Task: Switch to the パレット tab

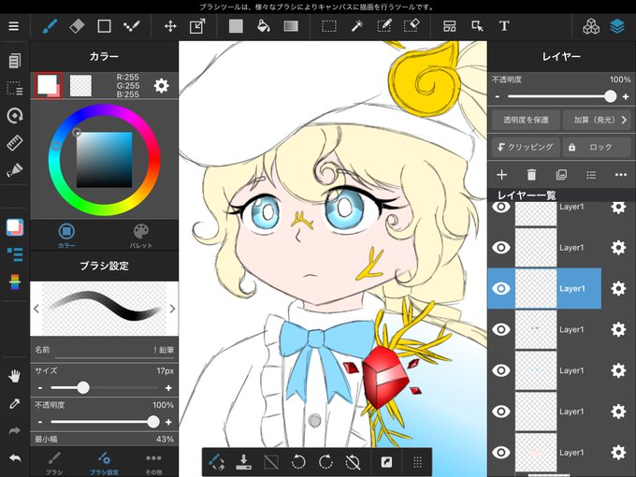Action: pos(141,236)
